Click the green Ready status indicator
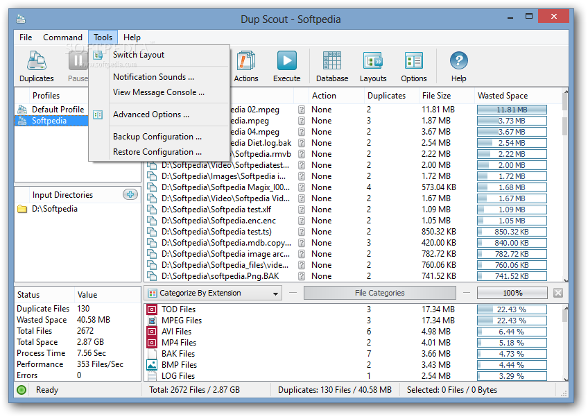The width and height of the screenshot is (588, 417). pos(21,390)
